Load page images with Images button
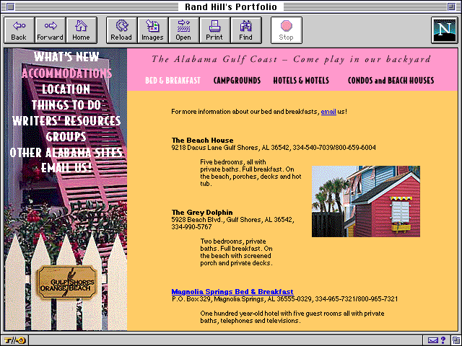The width and height of the screenshot is (462, 346). click(152, 30)
